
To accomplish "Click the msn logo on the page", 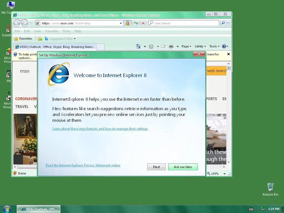I will [x=25, y=71].
